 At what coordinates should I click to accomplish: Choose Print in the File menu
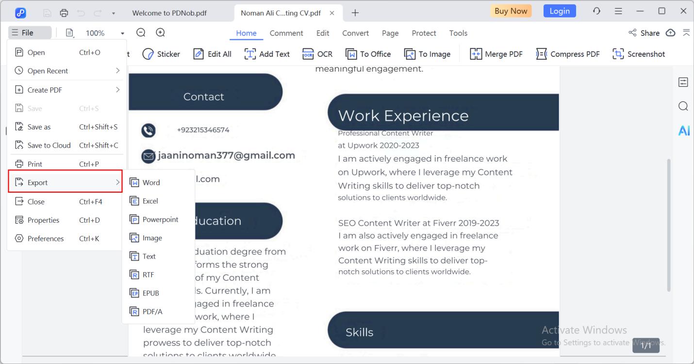66,164
